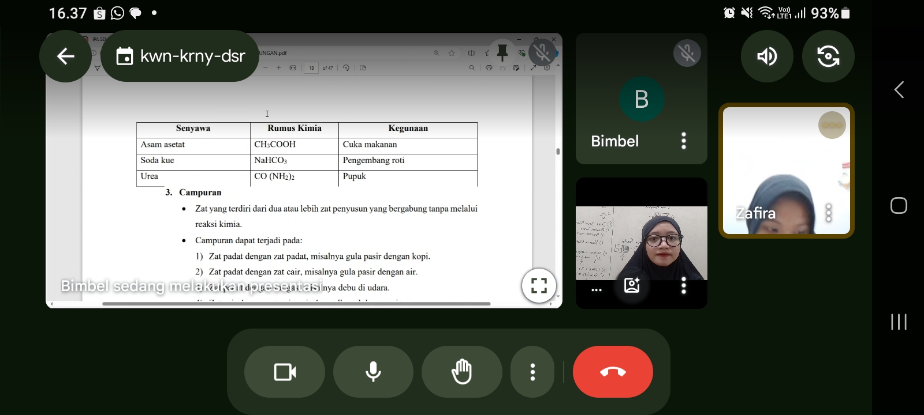924x415 pixels.
Task: Tap the Android back chevron
Action: pos(899,90)
